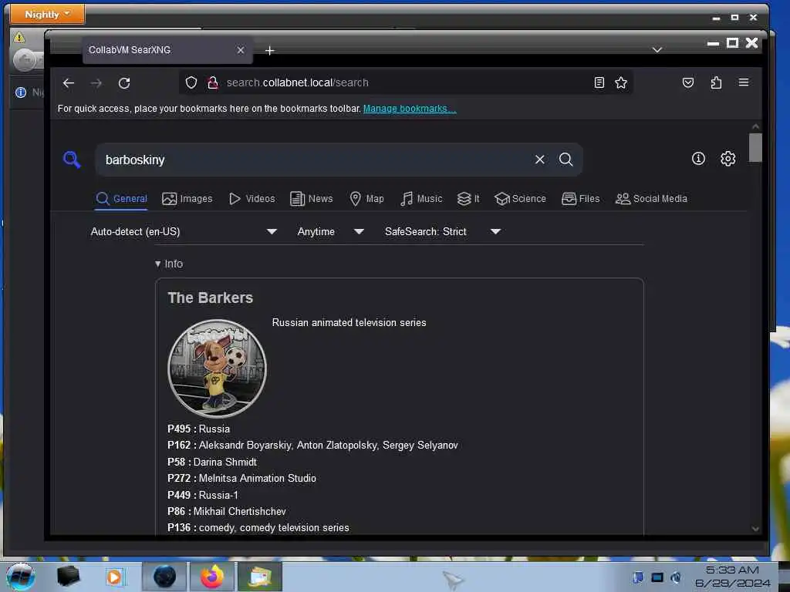The height and width of the screenshot is (592, 790).
Task: Switch to the Images category tab
Action: (187, 199)
